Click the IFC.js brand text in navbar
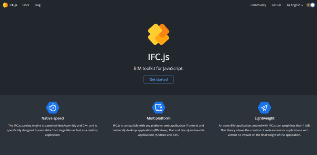317x155 pixels. (x=13, y=5)
